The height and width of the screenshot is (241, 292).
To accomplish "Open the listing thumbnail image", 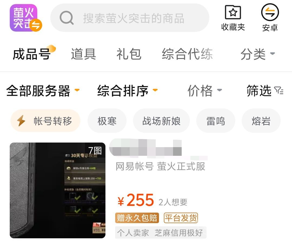I will tap(58, 190).
